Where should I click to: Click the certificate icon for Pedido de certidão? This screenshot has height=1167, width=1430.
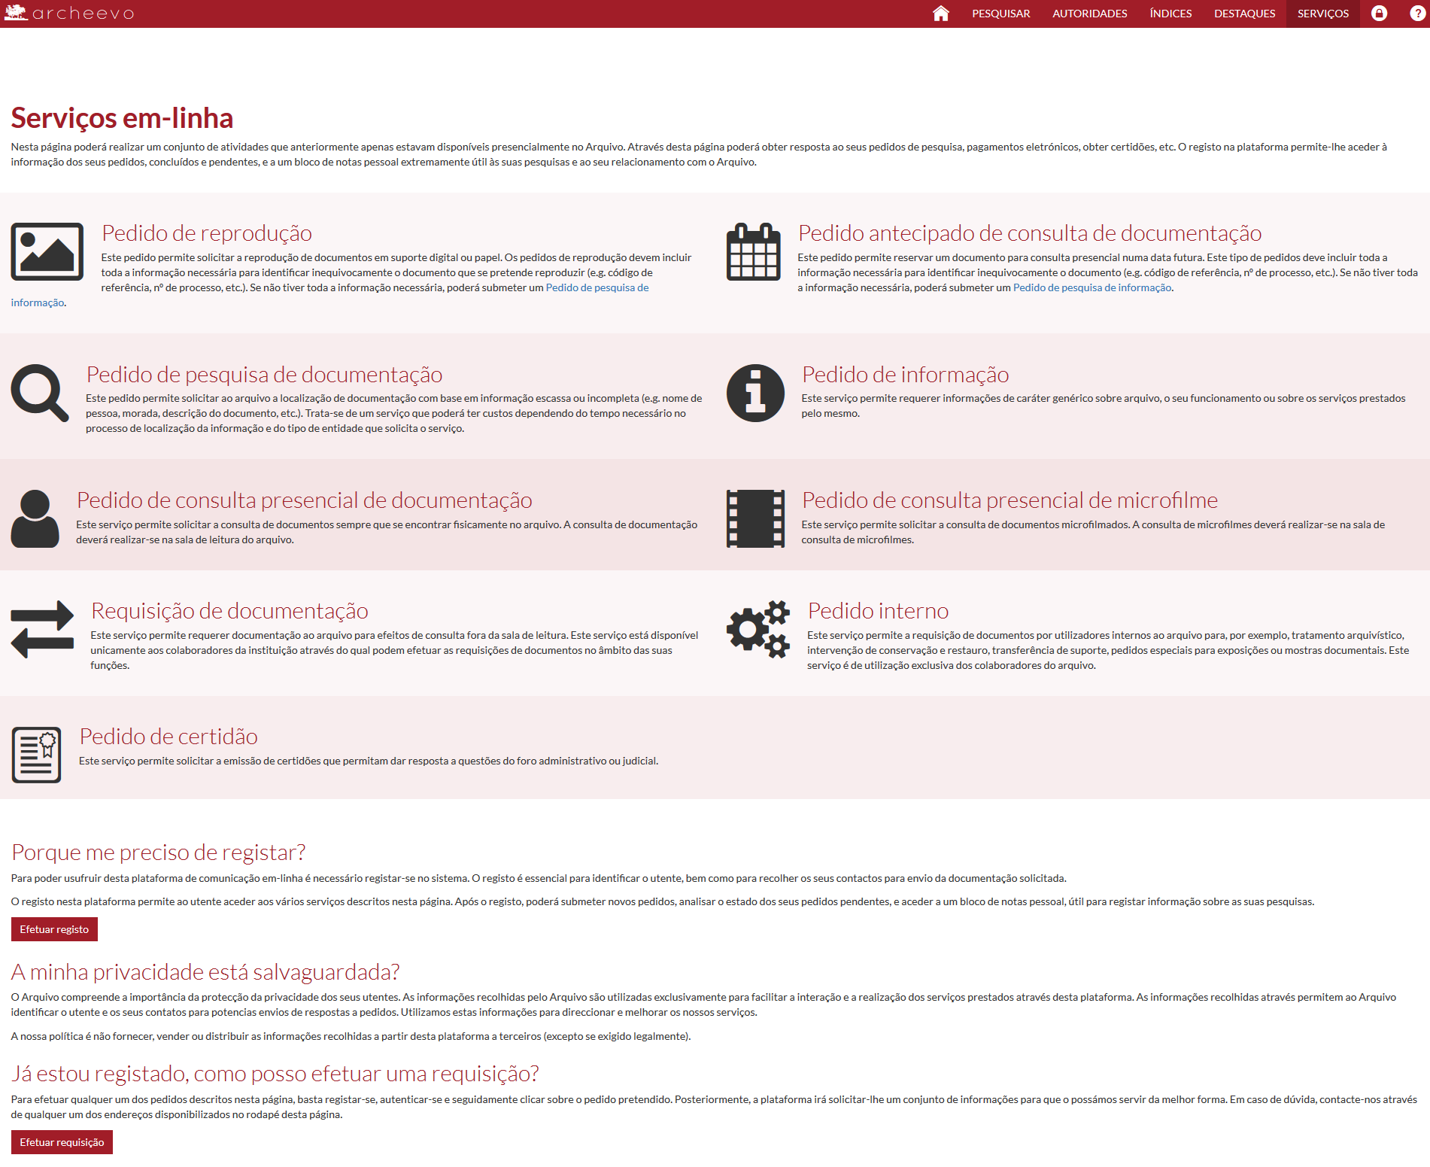click(36, 755)
